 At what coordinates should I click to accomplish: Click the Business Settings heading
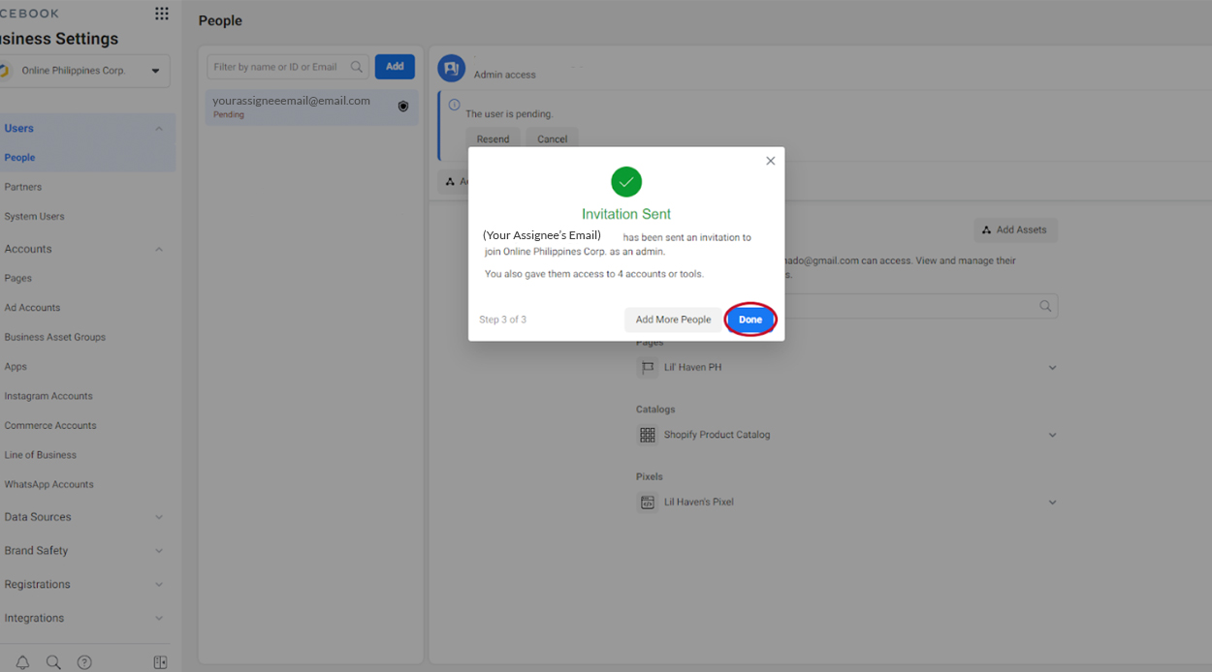59,40
